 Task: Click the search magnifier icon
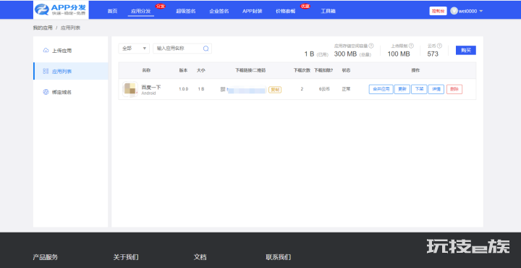coord(206,49)
